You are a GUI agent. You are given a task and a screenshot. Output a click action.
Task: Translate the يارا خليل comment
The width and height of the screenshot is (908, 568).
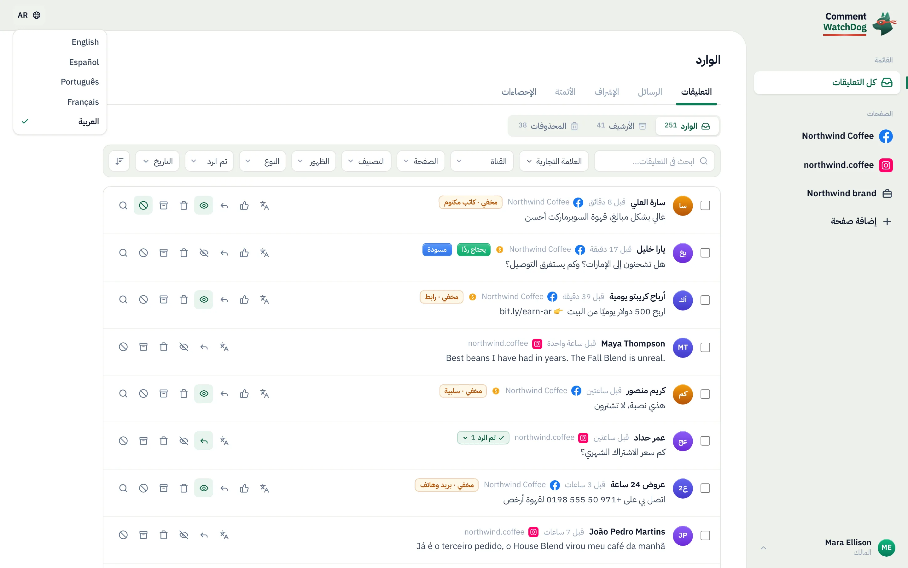click(265, 253)
